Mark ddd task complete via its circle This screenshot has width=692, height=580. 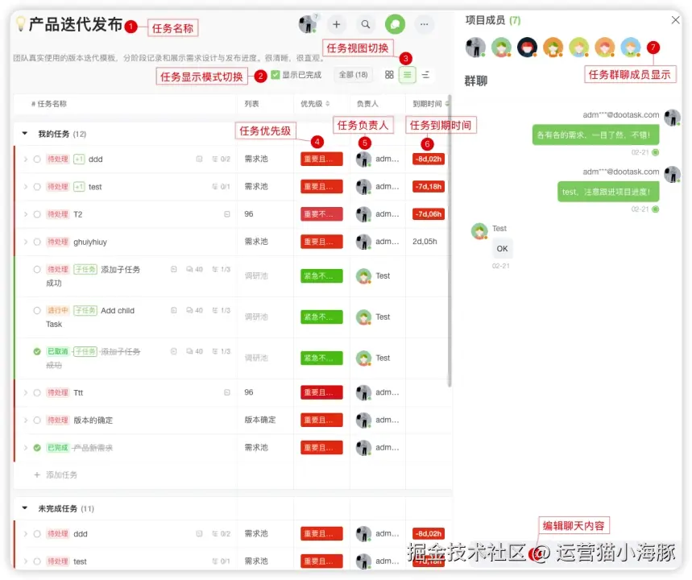pyautogui.click(x=37, y=159)
